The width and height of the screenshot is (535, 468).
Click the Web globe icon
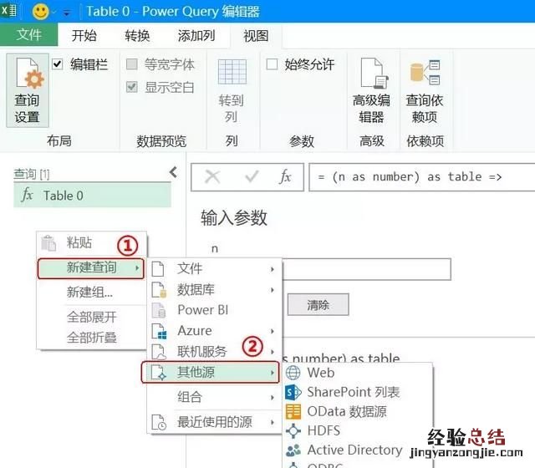[x=293, y=373]
